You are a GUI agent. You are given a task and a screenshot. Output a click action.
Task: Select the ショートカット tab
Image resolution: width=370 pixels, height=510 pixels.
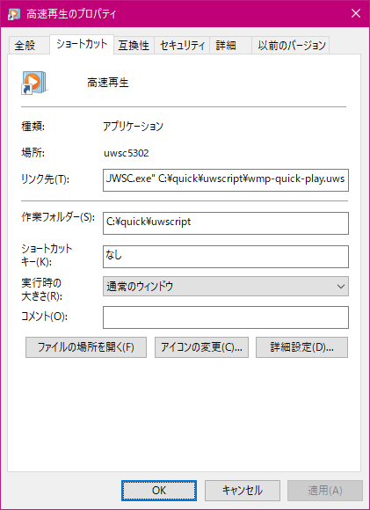point(82,44)
